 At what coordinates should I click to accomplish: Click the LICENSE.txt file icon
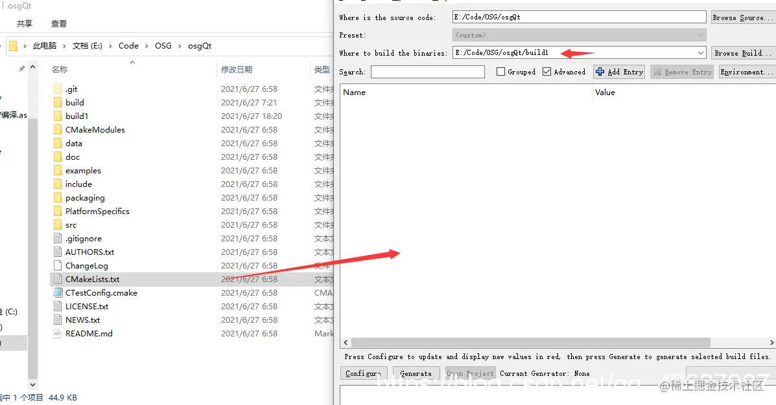[58, 306]
